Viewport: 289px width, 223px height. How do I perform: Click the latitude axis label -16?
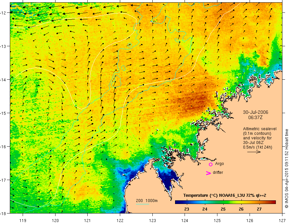(x=3, y=147)
